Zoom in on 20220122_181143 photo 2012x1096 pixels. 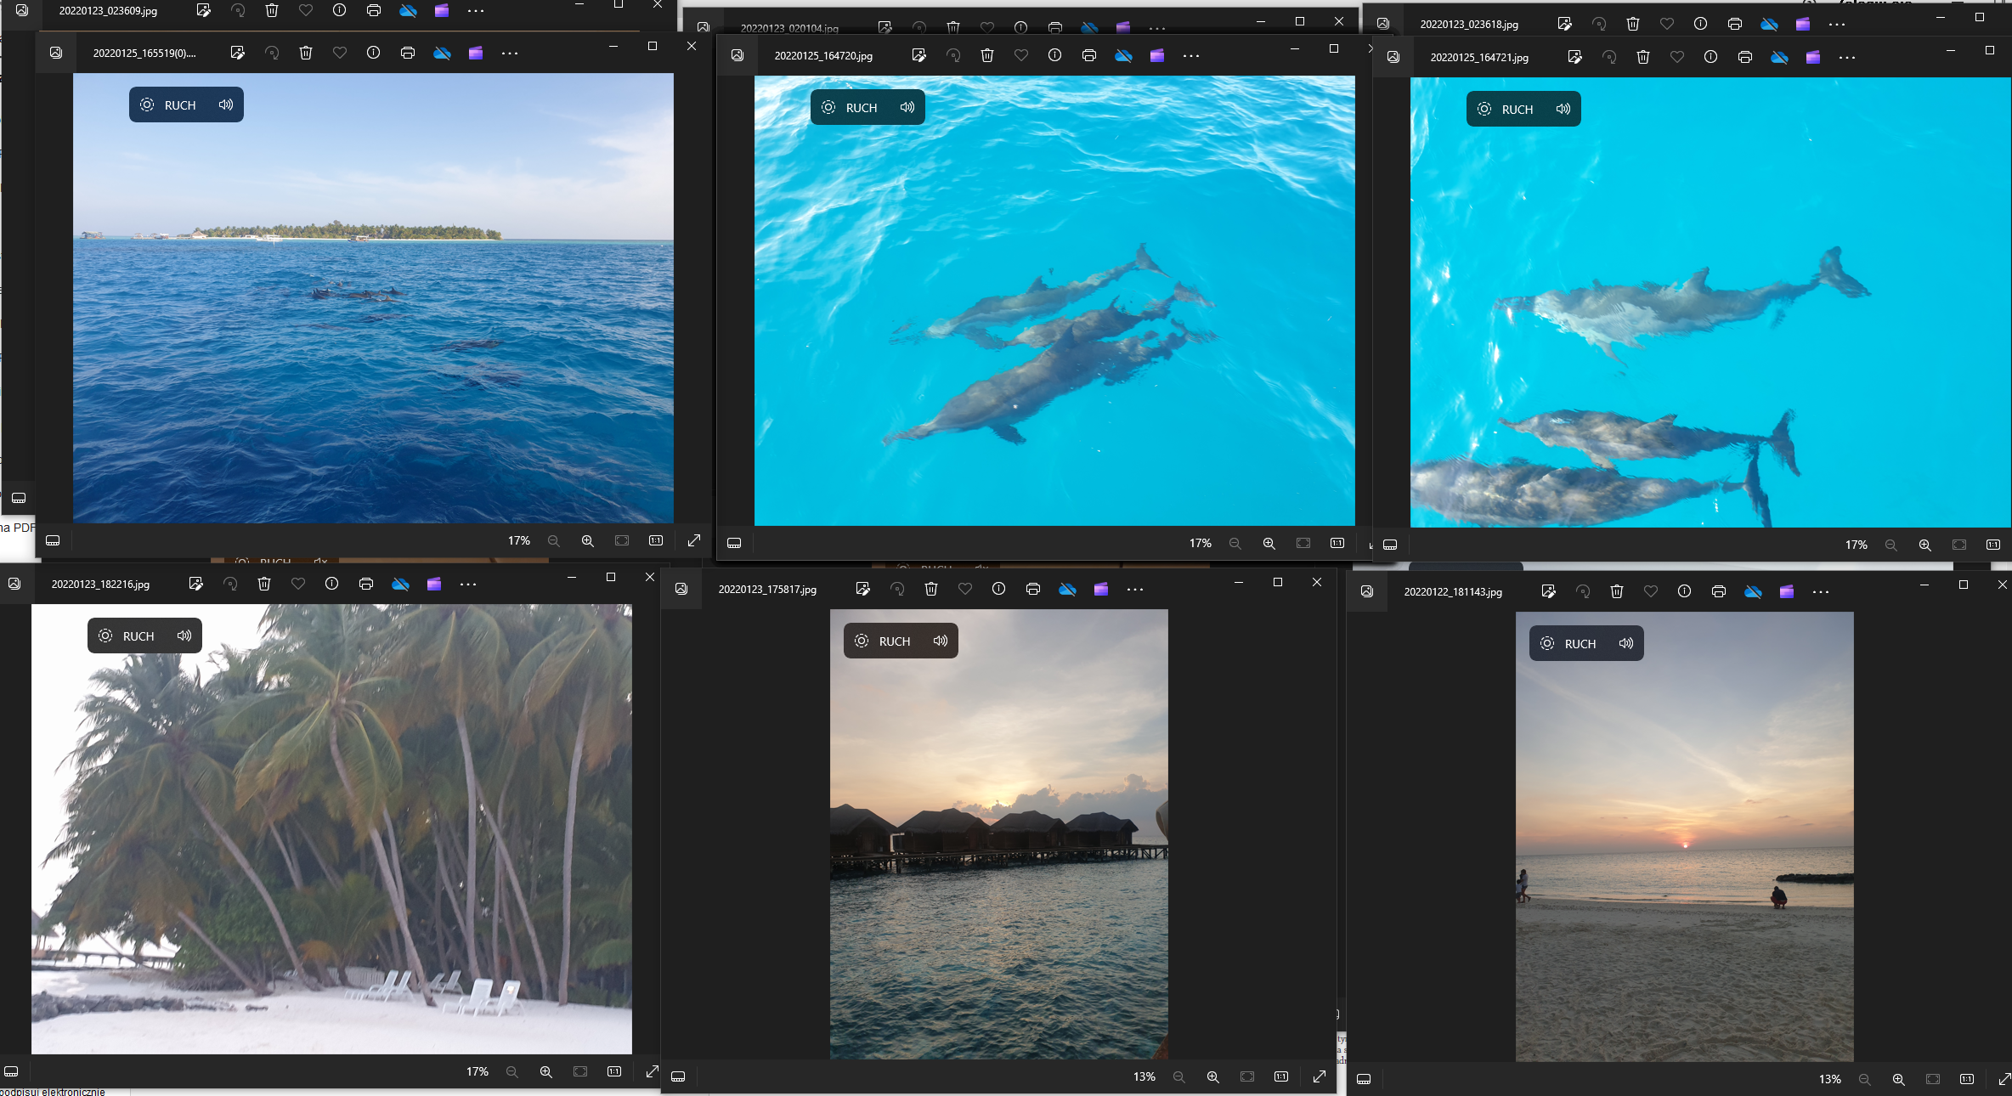coord(1898,1079)
